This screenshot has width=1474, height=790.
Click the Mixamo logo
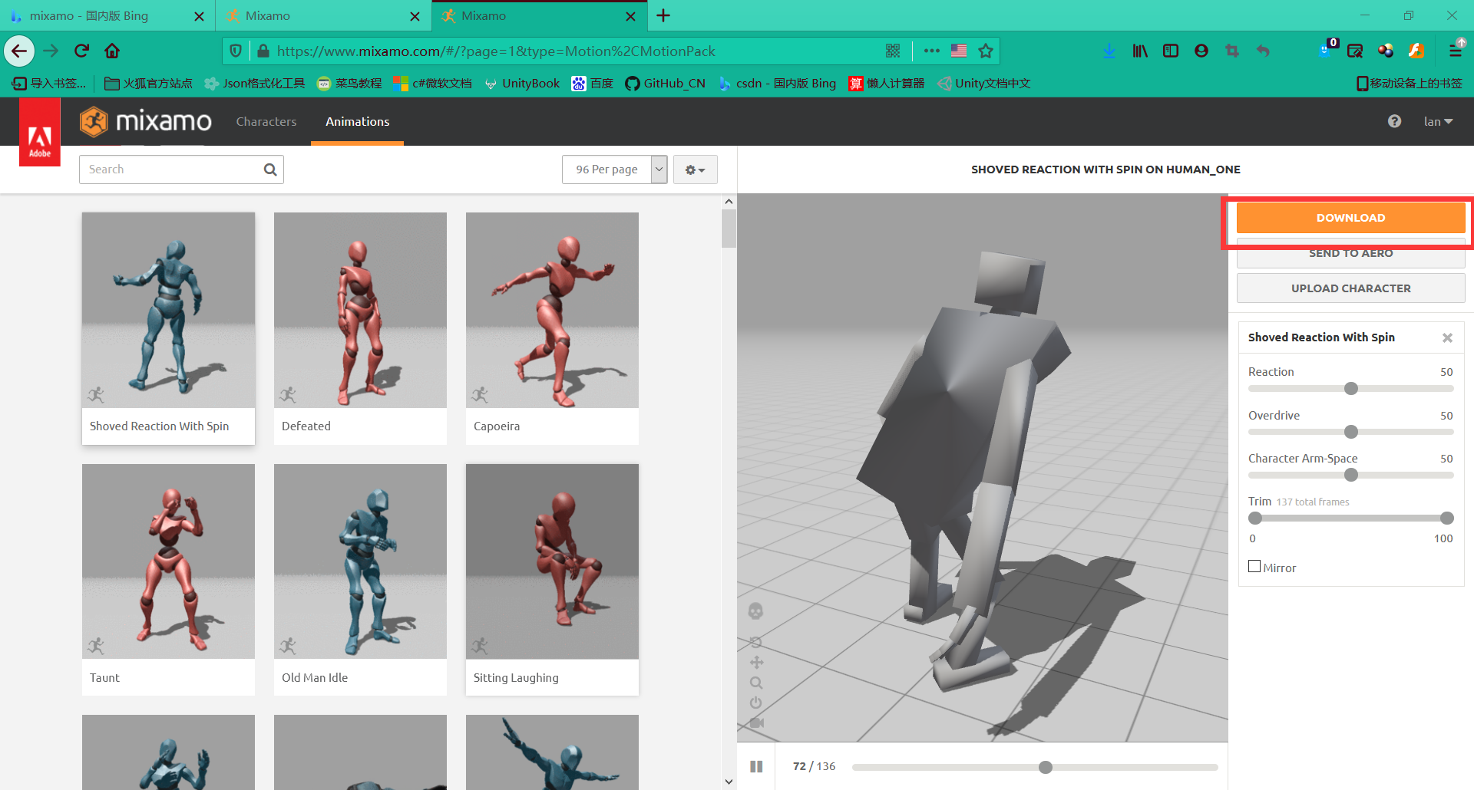coord(145,121)
